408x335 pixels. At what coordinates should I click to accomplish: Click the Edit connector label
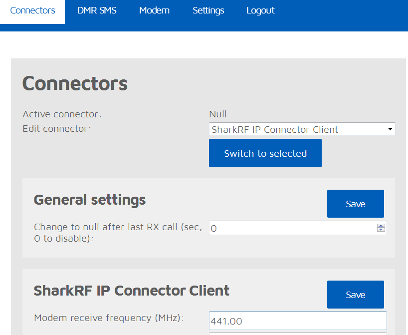57,129
